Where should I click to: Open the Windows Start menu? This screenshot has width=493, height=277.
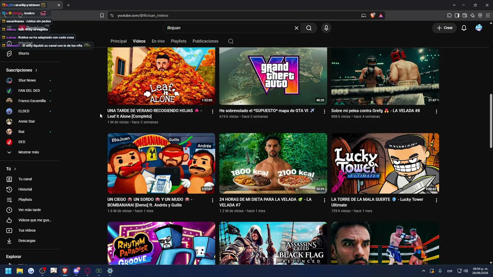click(8, 271)
